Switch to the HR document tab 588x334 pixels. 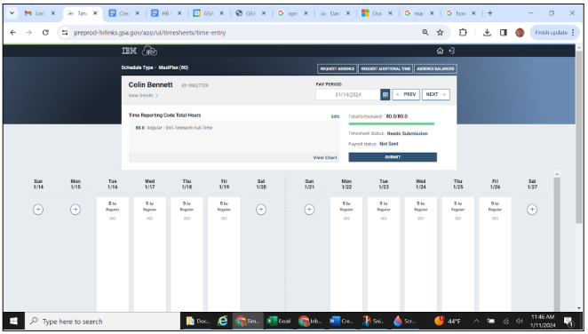pos(166,13)
